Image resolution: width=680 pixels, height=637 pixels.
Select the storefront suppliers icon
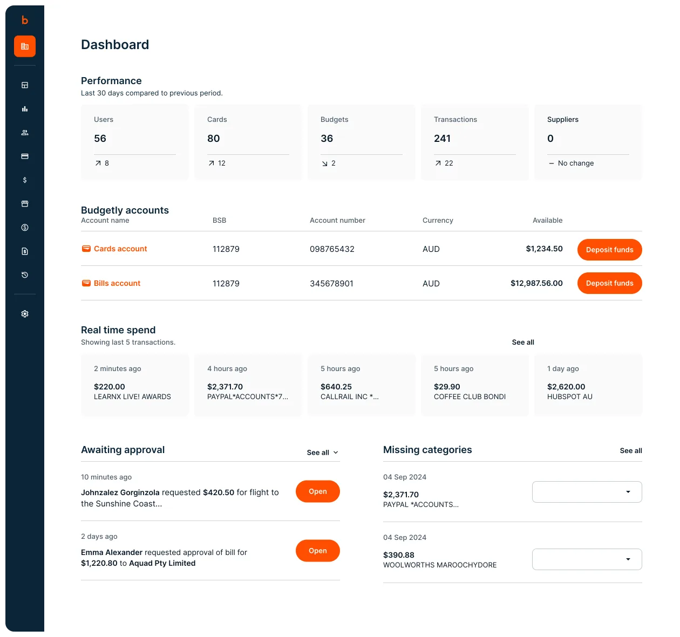pyautogui.click(x=25, y=204)
